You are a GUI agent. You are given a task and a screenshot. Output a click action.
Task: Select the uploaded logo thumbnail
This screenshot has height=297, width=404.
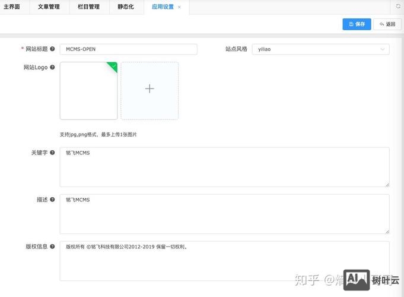88,91
